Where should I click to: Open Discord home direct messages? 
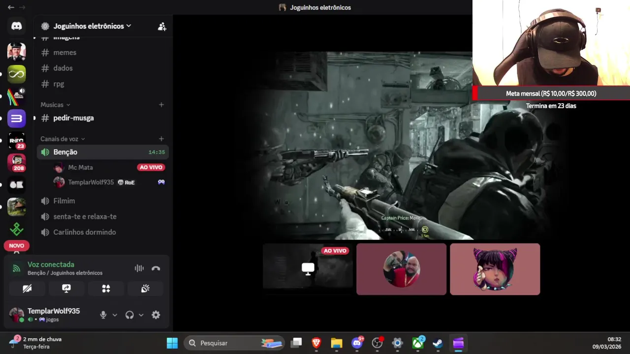tap(16, 26)
